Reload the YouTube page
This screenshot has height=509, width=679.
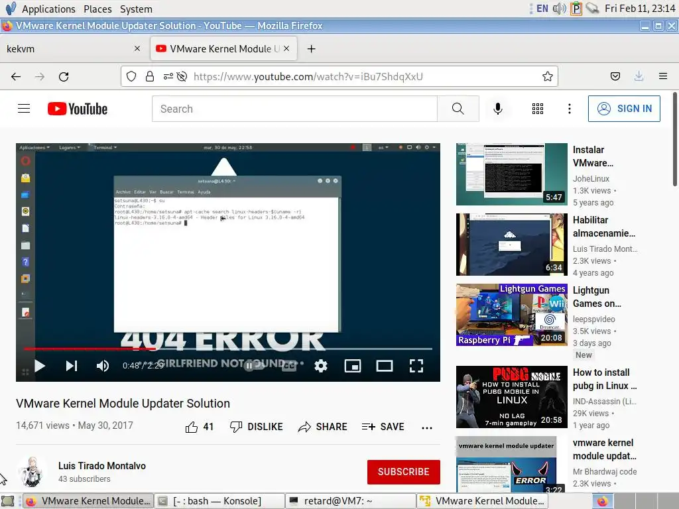coord(64,77)
